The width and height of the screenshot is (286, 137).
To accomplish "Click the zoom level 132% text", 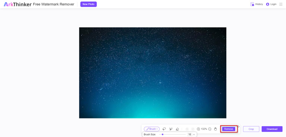I will click(x=204, y=129).
